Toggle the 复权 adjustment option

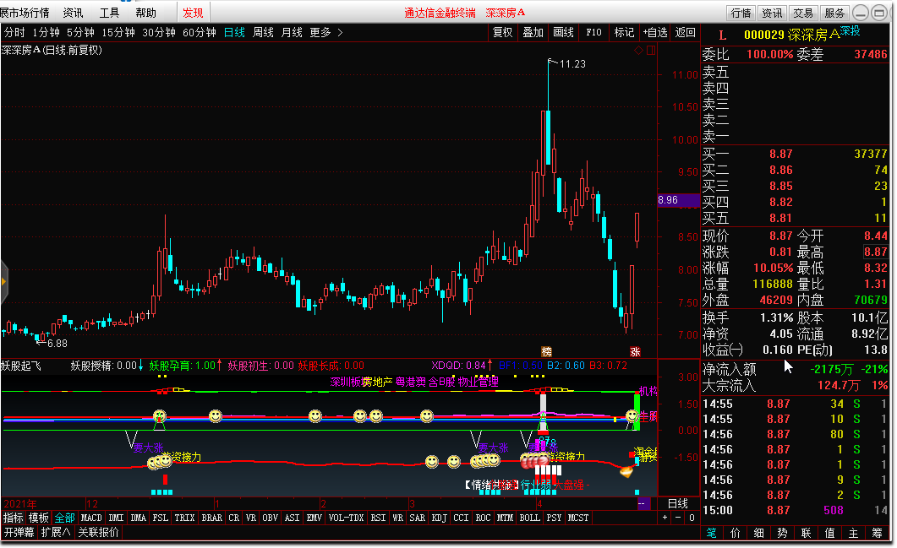coord(503,33)
